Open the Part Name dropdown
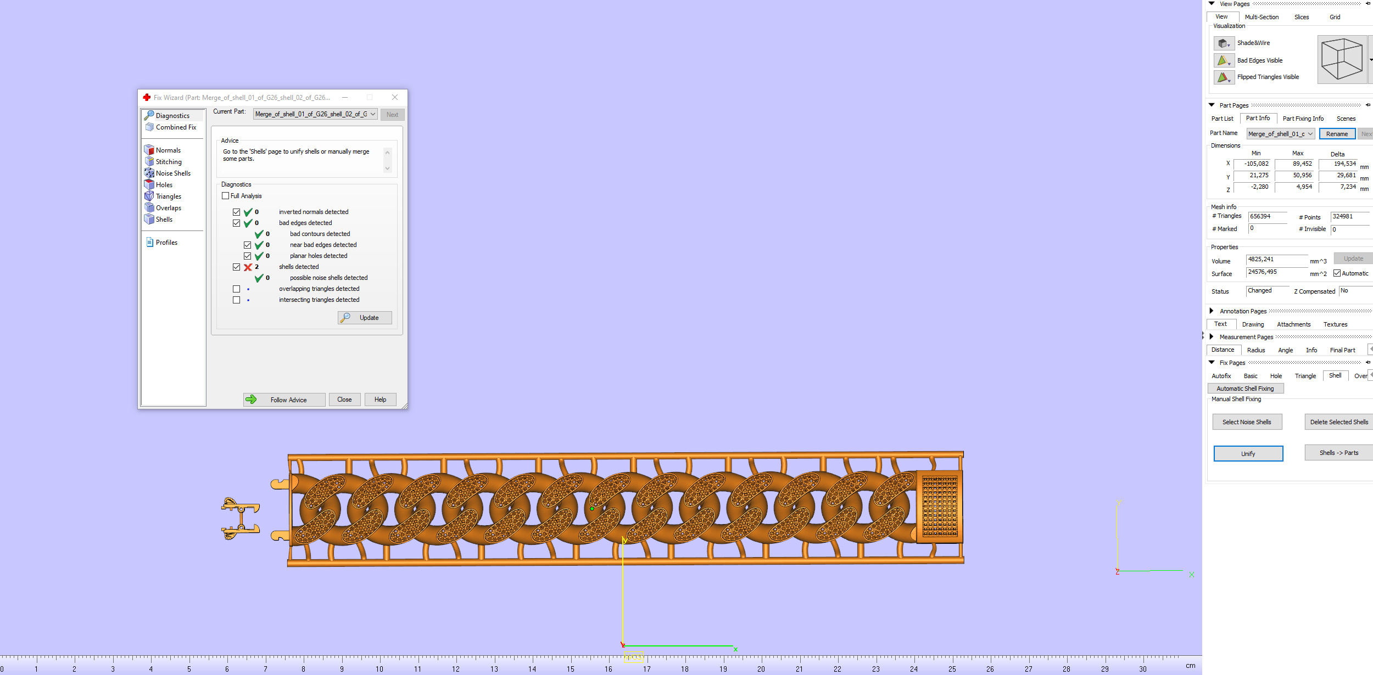The height and width of the screenshot is (675, 1373). (1281, 134)
